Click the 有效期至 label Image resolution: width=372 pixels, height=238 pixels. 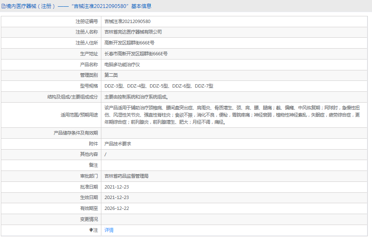pyautogui.click(x=89, y=208)
